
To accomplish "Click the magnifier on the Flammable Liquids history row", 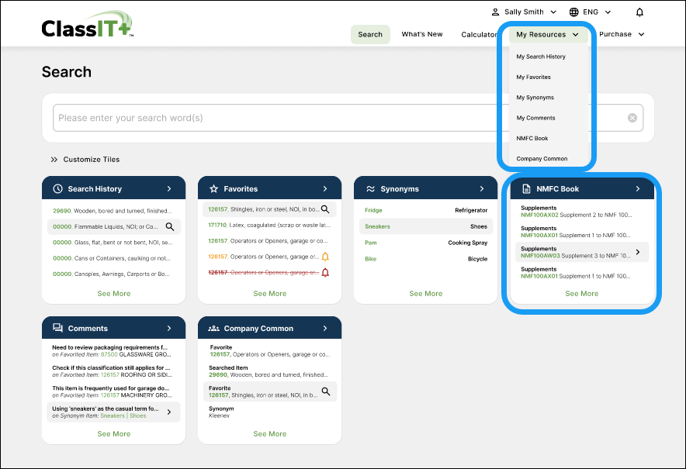I will pos(170,227).
